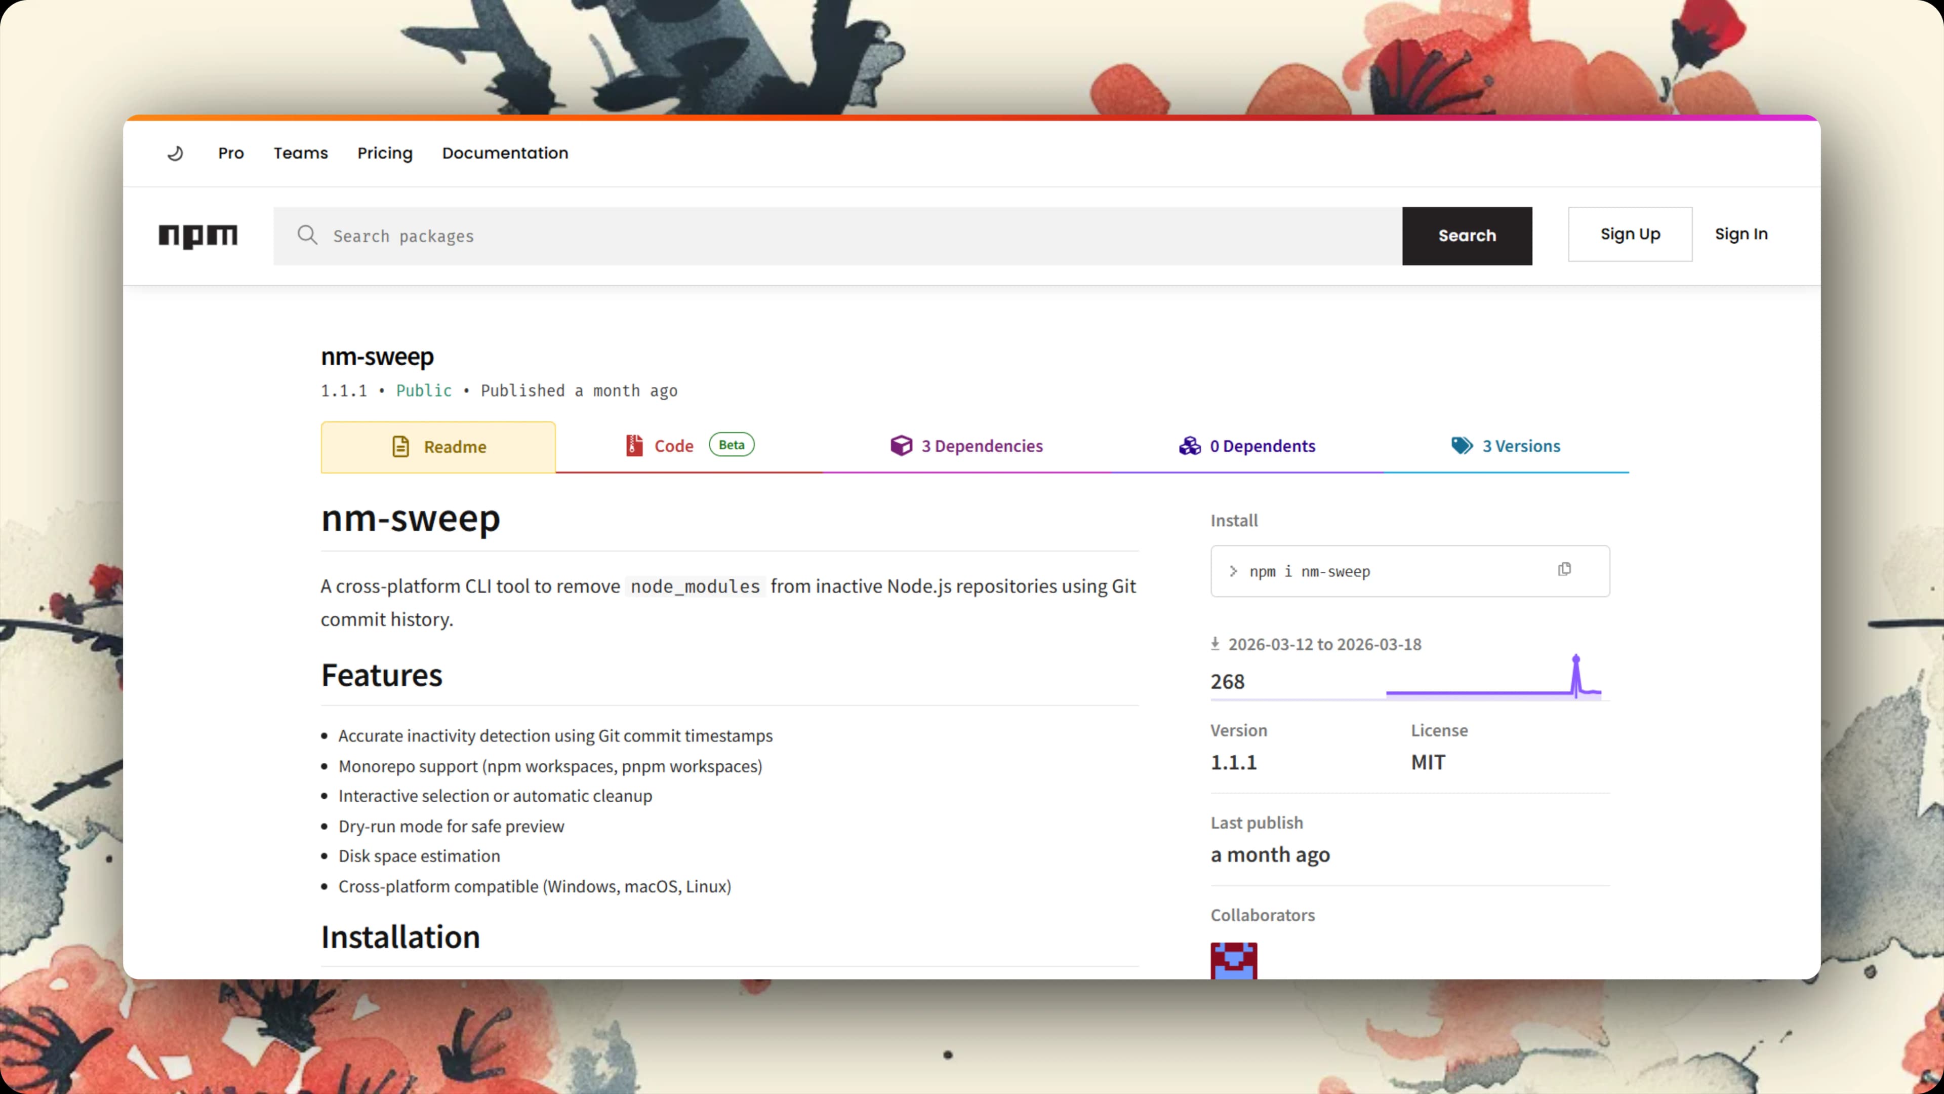Copy the npm install command
The image size is (1944, 1094).
click(x=1564, y=569)
